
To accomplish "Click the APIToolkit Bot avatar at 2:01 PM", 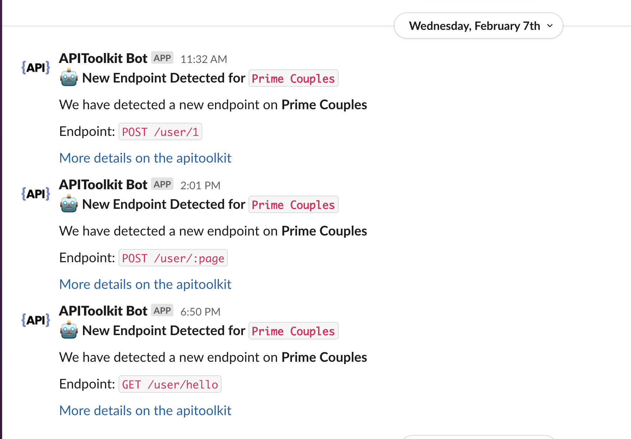I will click(x=36, y=194).
